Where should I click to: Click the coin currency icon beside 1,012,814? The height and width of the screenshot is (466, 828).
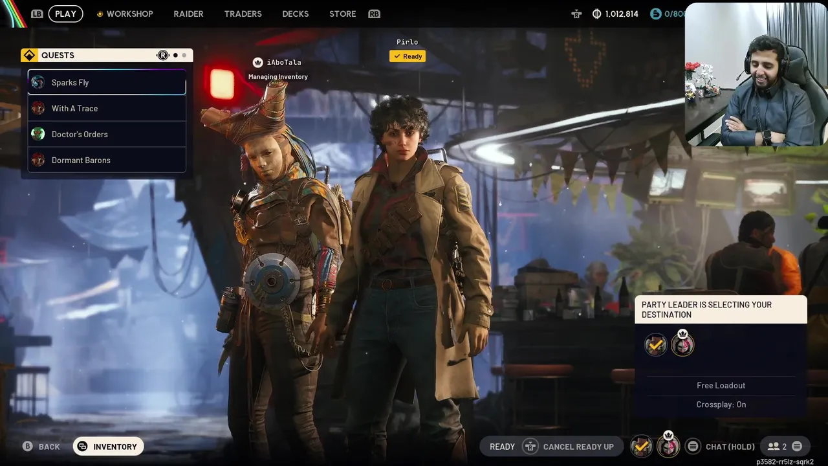pos(596,14)
